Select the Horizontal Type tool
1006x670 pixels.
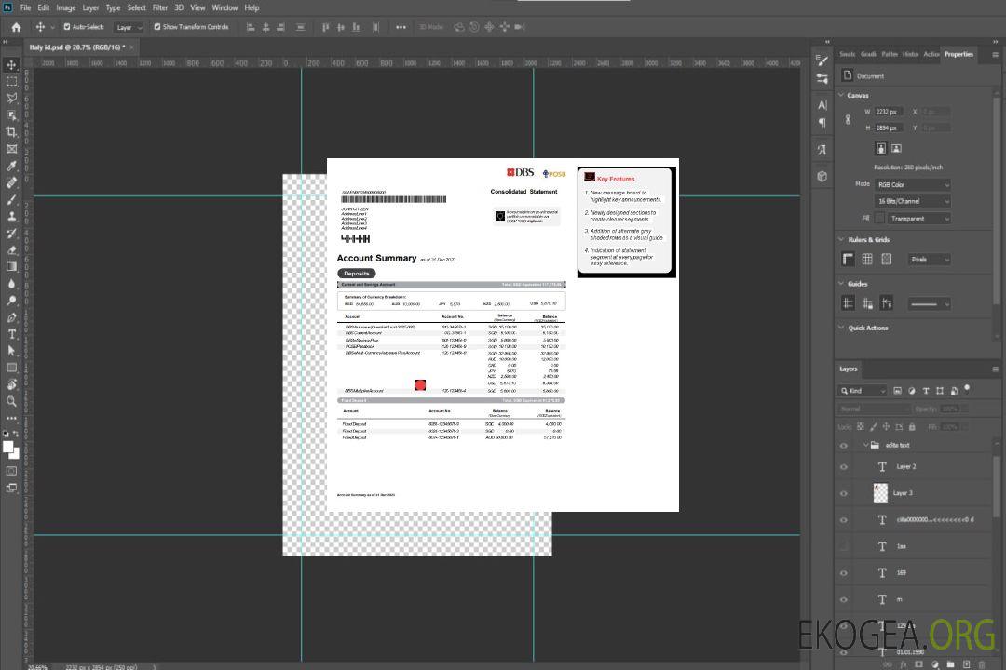(11, 334)
